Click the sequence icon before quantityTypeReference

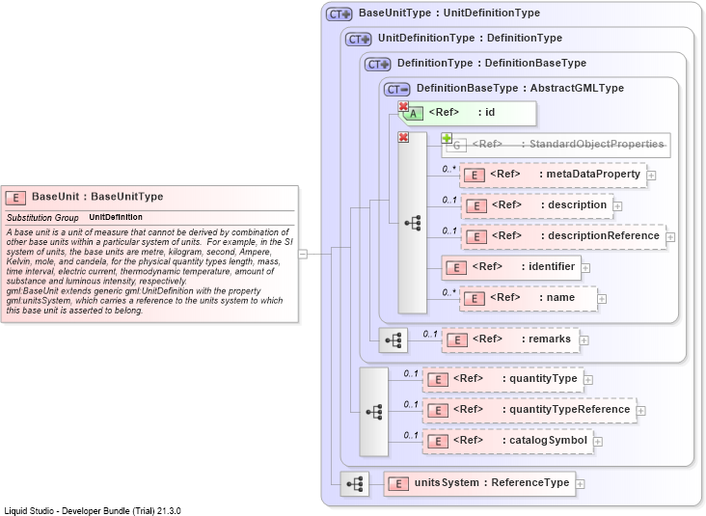click(373, 412)
